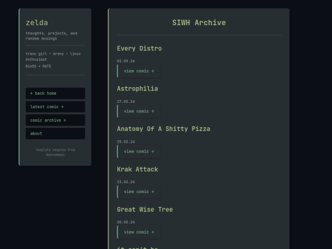This screenshot has height=249, width=332.
Task: View the Every Distro comic
Action: [x=138, y=71]
